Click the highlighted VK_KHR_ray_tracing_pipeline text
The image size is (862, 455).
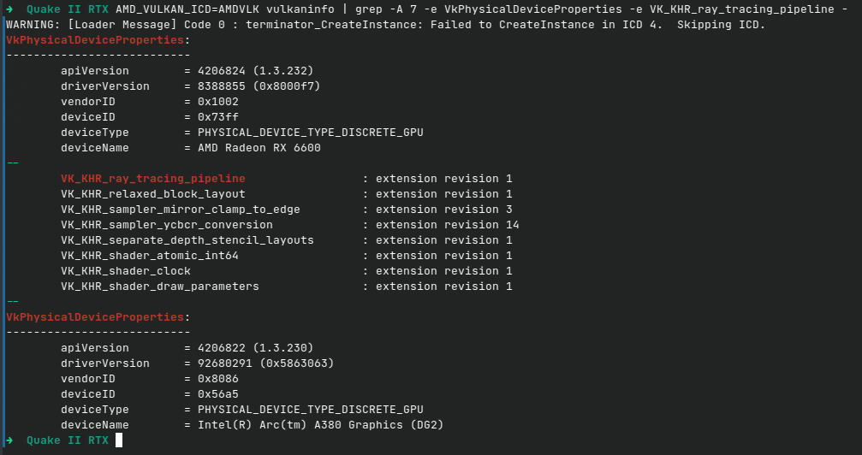[x=153, y=179]
